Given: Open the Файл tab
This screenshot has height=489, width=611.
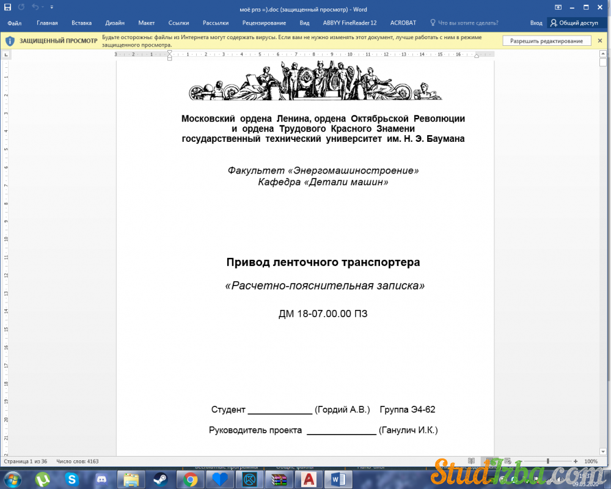Looking at the screenshot, I should pyautogui.click(x=15, y=23).
